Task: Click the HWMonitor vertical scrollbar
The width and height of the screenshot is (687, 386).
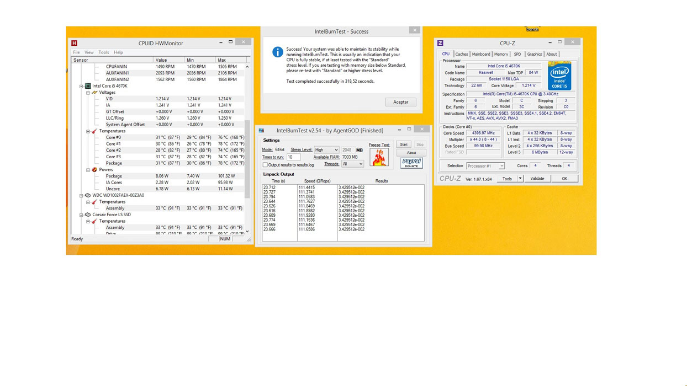Action: click(x=247, y=149)
